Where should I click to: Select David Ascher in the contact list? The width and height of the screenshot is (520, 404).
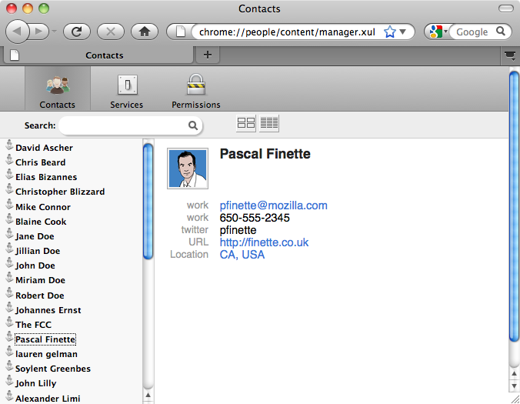pyautogui.click(x=44, y=148)
